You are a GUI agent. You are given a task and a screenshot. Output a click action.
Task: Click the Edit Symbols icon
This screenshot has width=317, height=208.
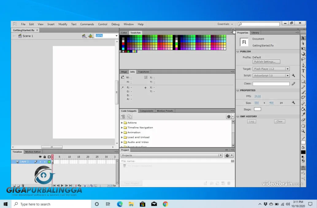click(x=90, y=36)
